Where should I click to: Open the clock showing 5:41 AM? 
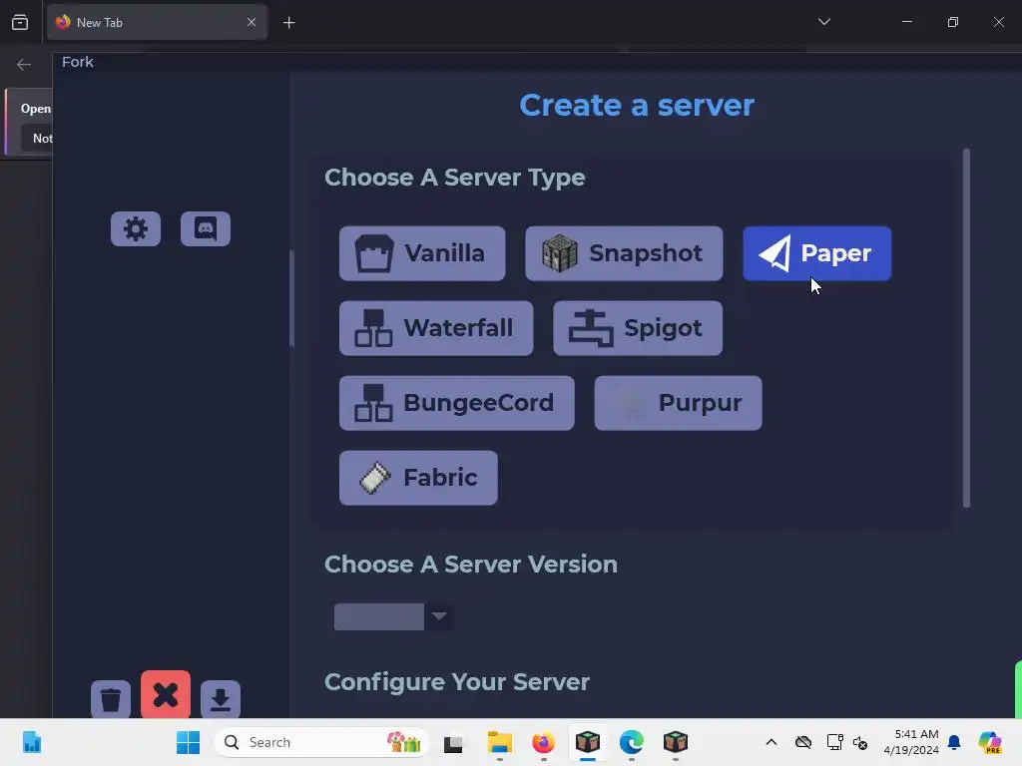pyautogui.click(x=910, y=742)
